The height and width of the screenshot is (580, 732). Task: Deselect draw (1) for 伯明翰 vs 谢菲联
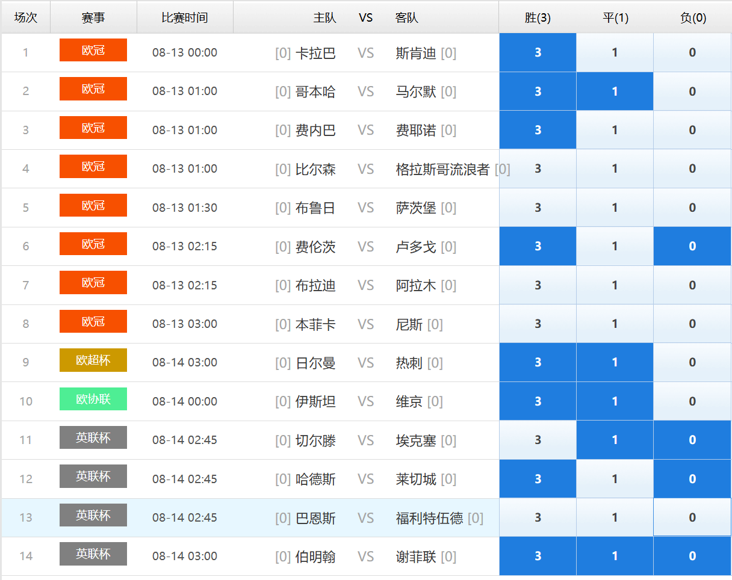coord(615,556)
